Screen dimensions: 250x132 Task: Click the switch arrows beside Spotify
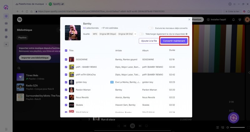[62, 4]
